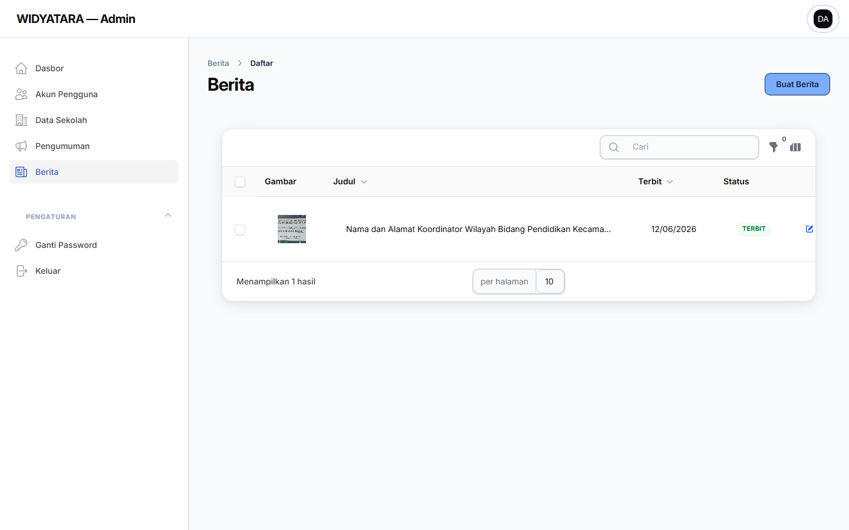Click the date 12/06/2026
This screenshot has width=849, height=530.
(673, 229)
